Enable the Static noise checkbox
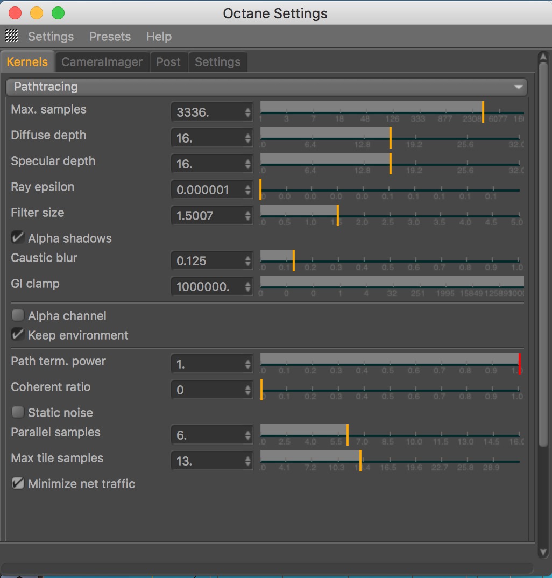This screenshot has height=578, width=552. [17, 412]
